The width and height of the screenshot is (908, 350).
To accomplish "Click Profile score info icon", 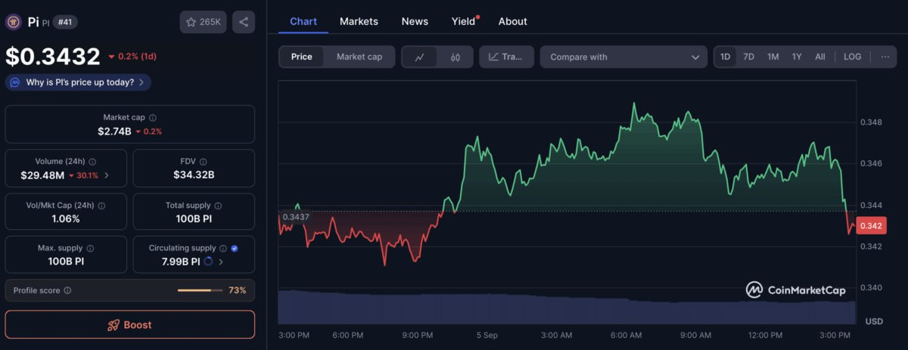I will tap(67, 290).
